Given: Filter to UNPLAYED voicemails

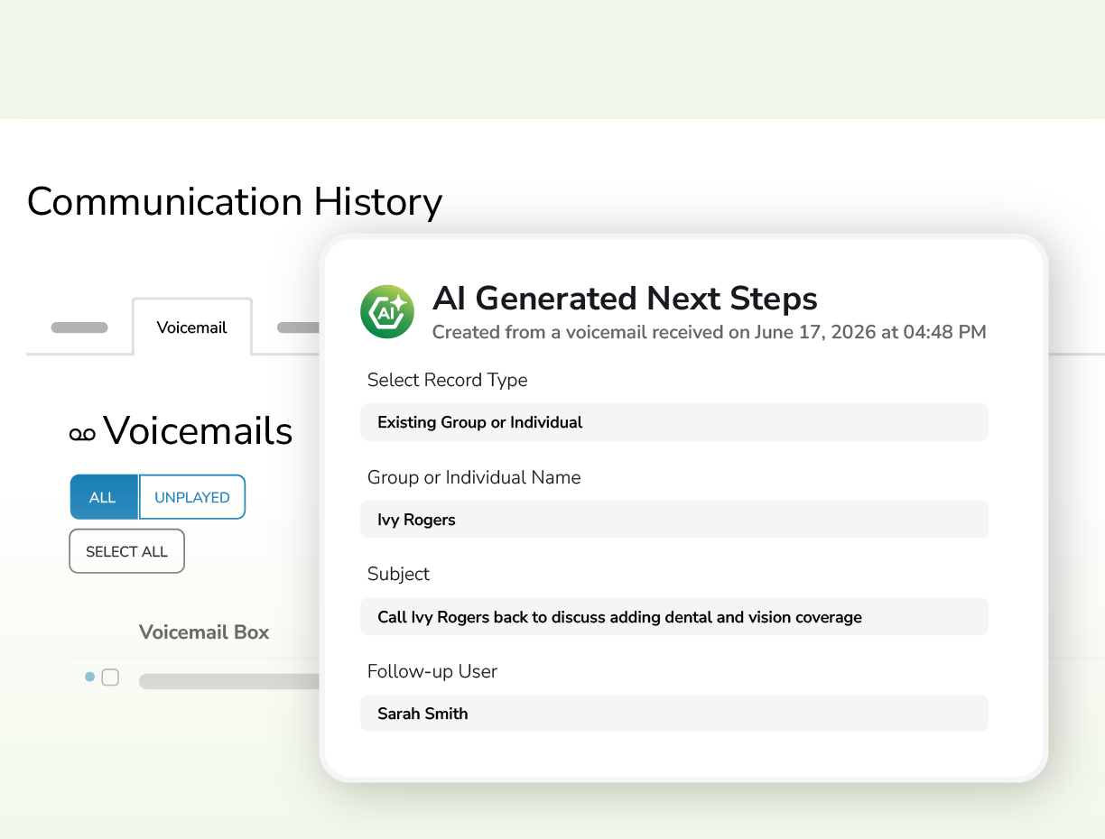Looking at the screenshot, I should click(x=191, y=497).
